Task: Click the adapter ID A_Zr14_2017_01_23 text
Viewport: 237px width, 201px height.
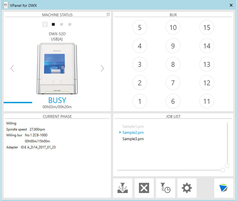Action: pyautogui.click(x=38, y=147)
